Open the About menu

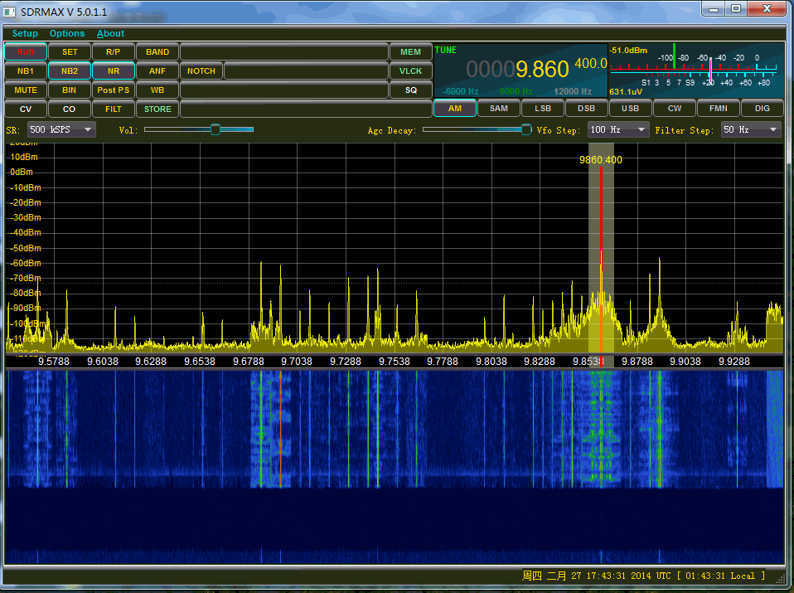pyautogui.click(x=110, y=33)
